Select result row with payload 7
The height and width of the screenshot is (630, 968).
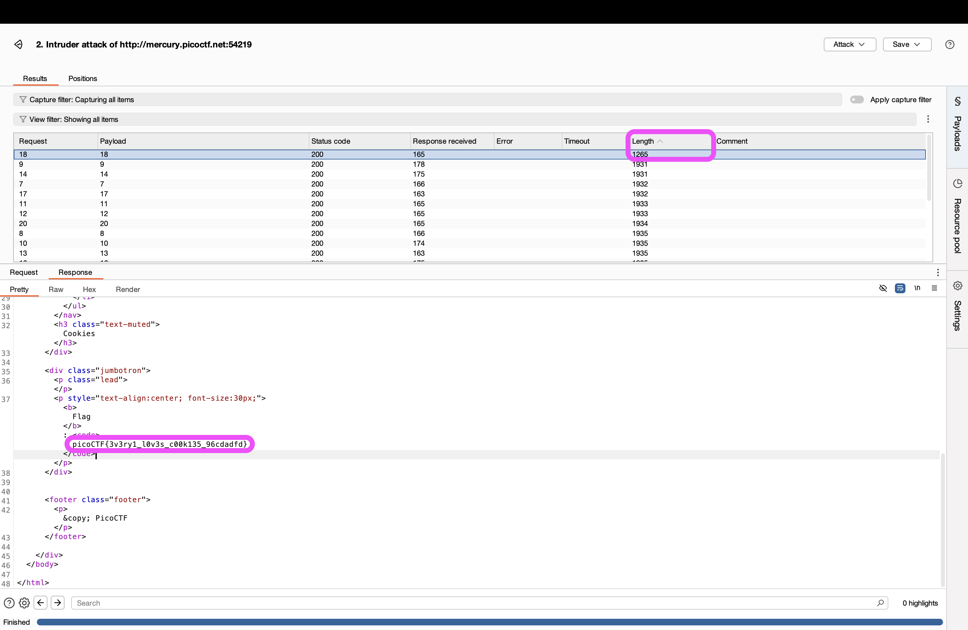click(x=470, y=184)
